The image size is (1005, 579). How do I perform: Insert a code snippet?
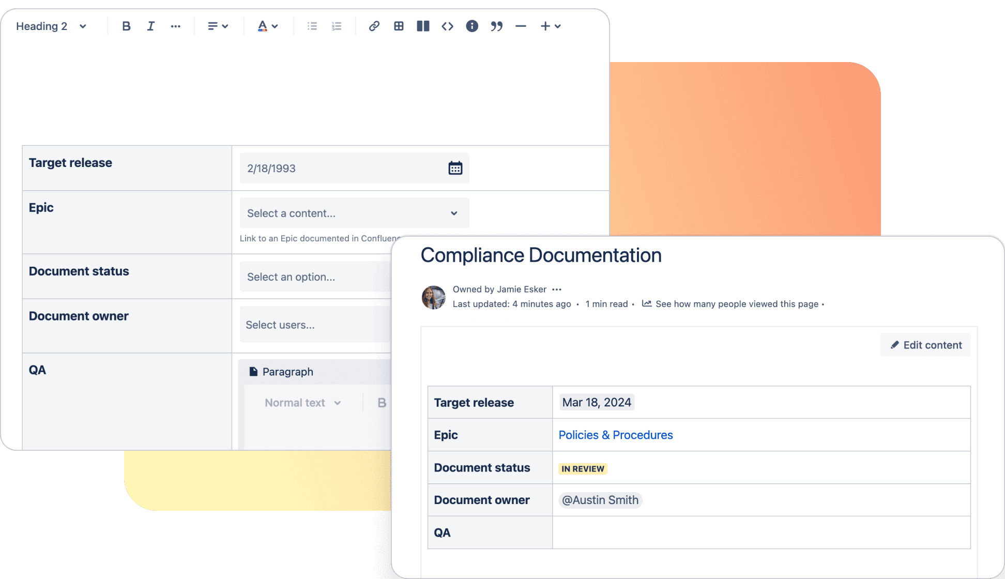tap(447, 26)
